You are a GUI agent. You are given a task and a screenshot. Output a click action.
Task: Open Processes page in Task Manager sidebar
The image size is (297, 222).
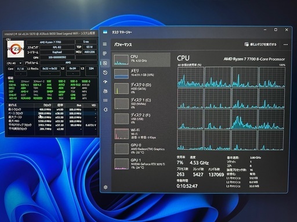pos(104,53)
